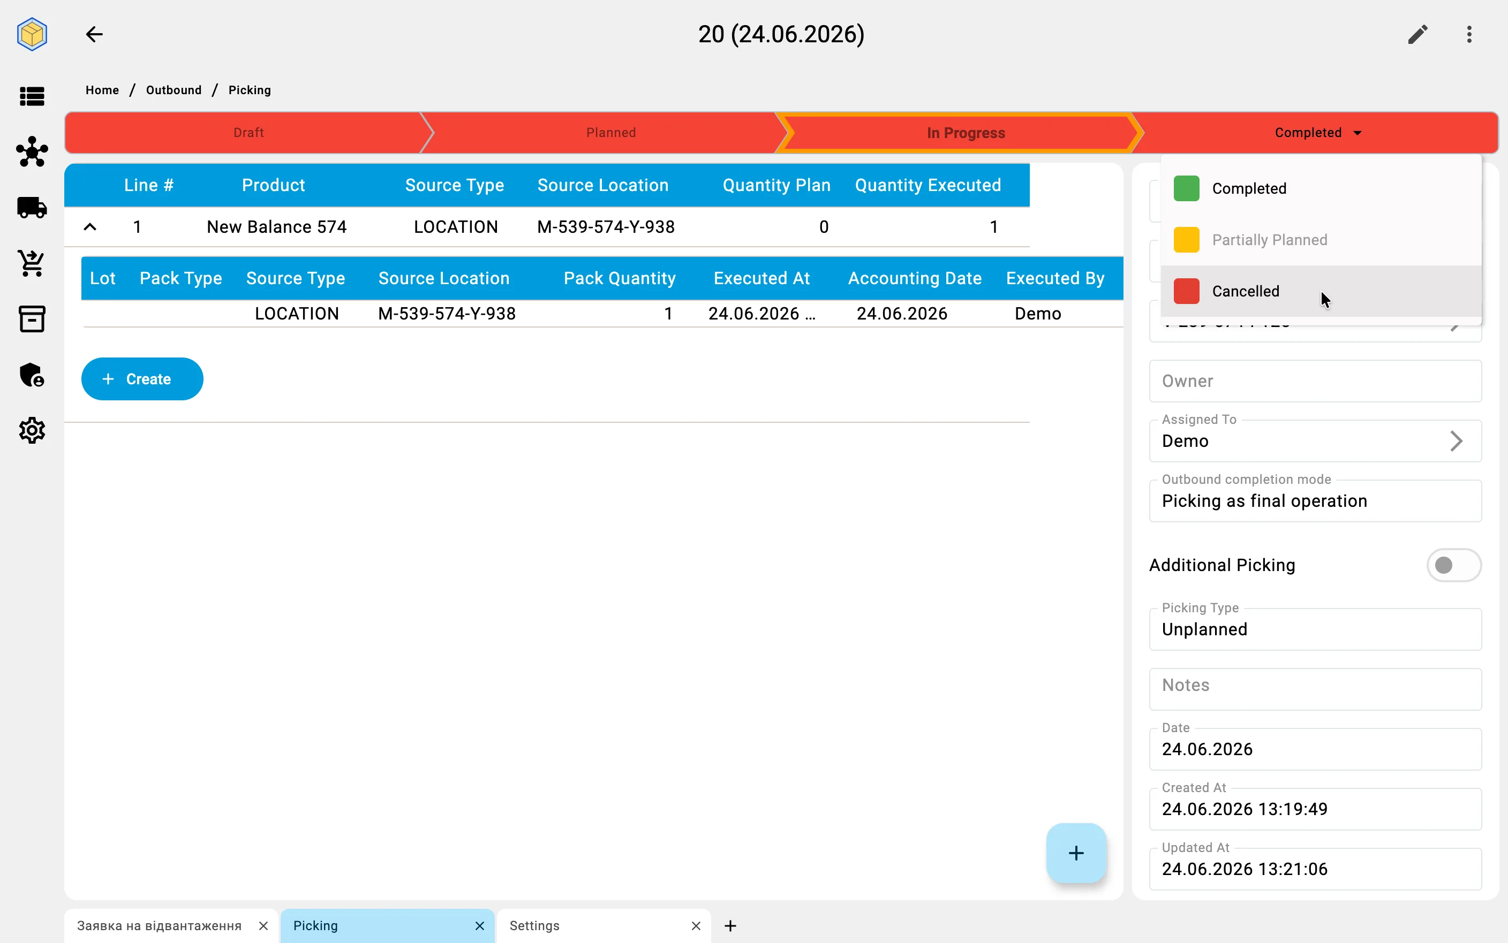Click the In Progress status step
The width and height of the screenshot is (1508, 943).
965,133
